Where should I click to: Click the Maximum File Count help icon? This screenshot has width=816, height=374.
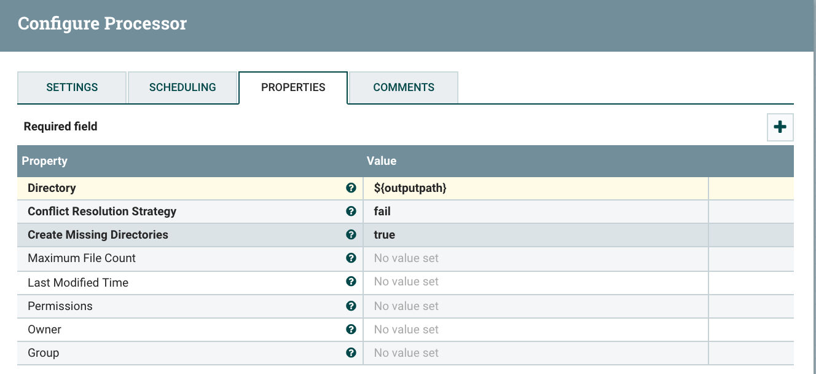pos(351,258)
